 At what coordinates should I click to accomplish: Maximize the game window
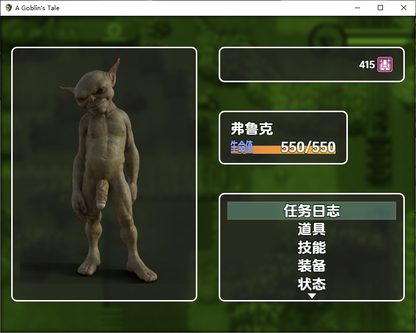pos(380,8)
